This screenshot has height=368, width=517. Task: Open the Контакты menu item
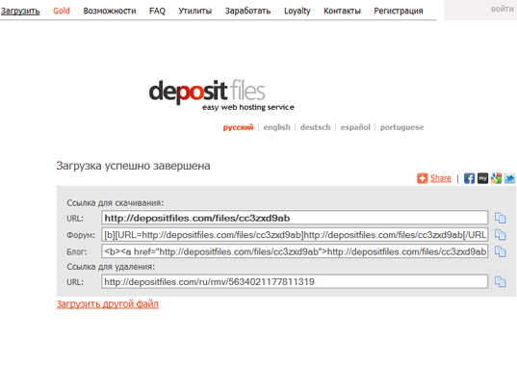click(342, 11)
